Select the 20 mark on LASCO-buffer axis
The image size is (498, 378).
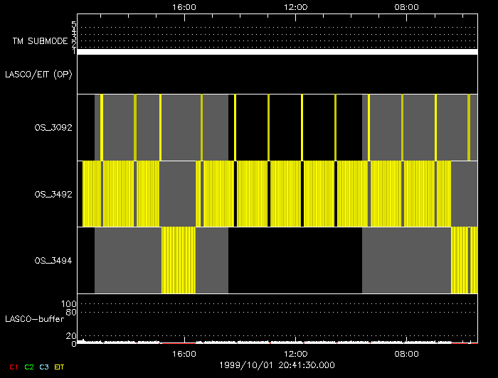click(71, 335)
